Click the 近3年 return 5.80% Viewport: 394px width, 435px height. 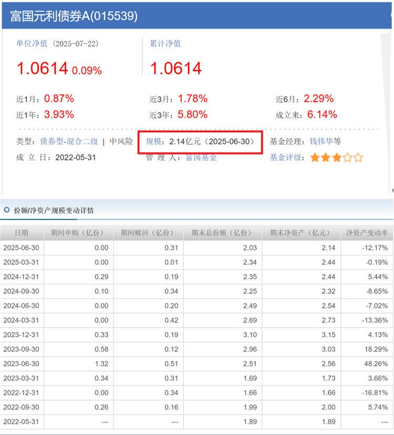click(x=193, y=115)
